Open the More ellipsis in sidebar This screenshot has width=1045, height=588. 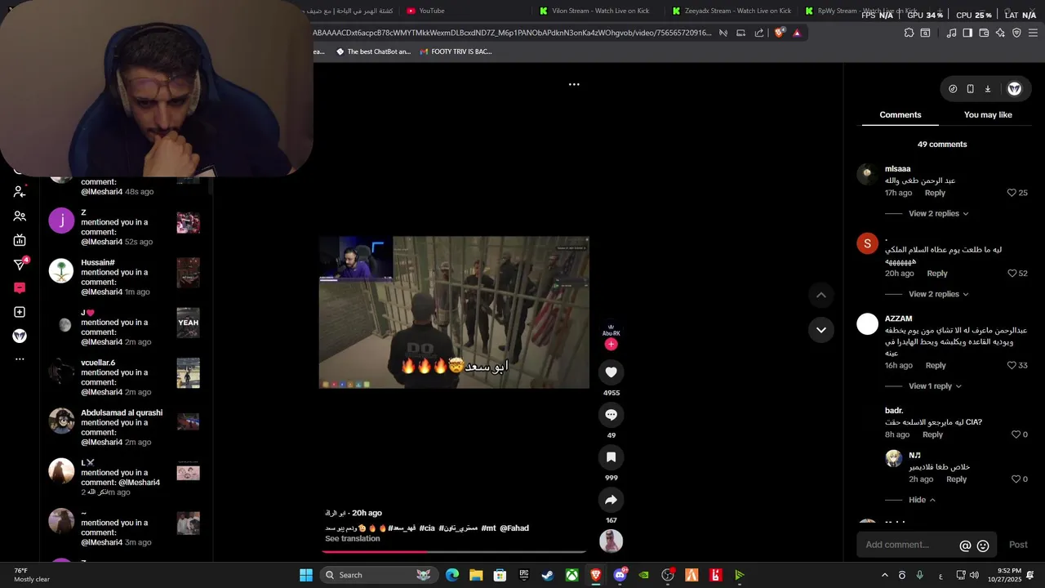20,359
